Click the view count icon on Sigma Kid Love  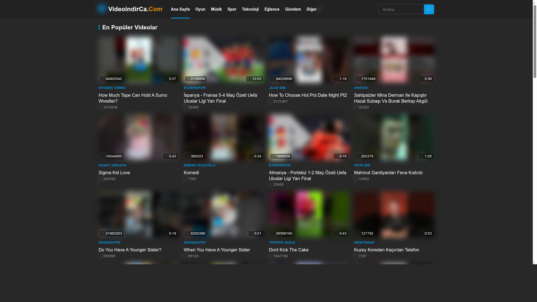(x=100, y=179)
